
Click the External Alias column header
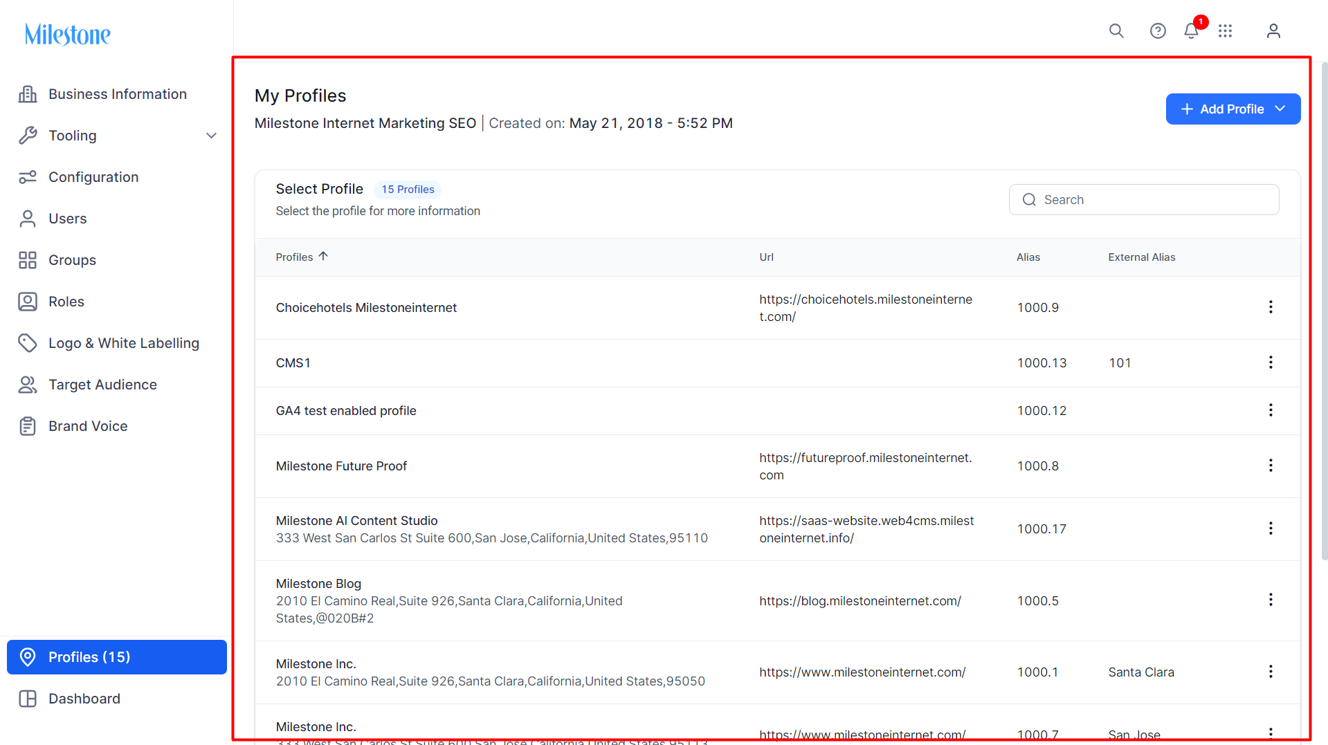point(1142,257)
